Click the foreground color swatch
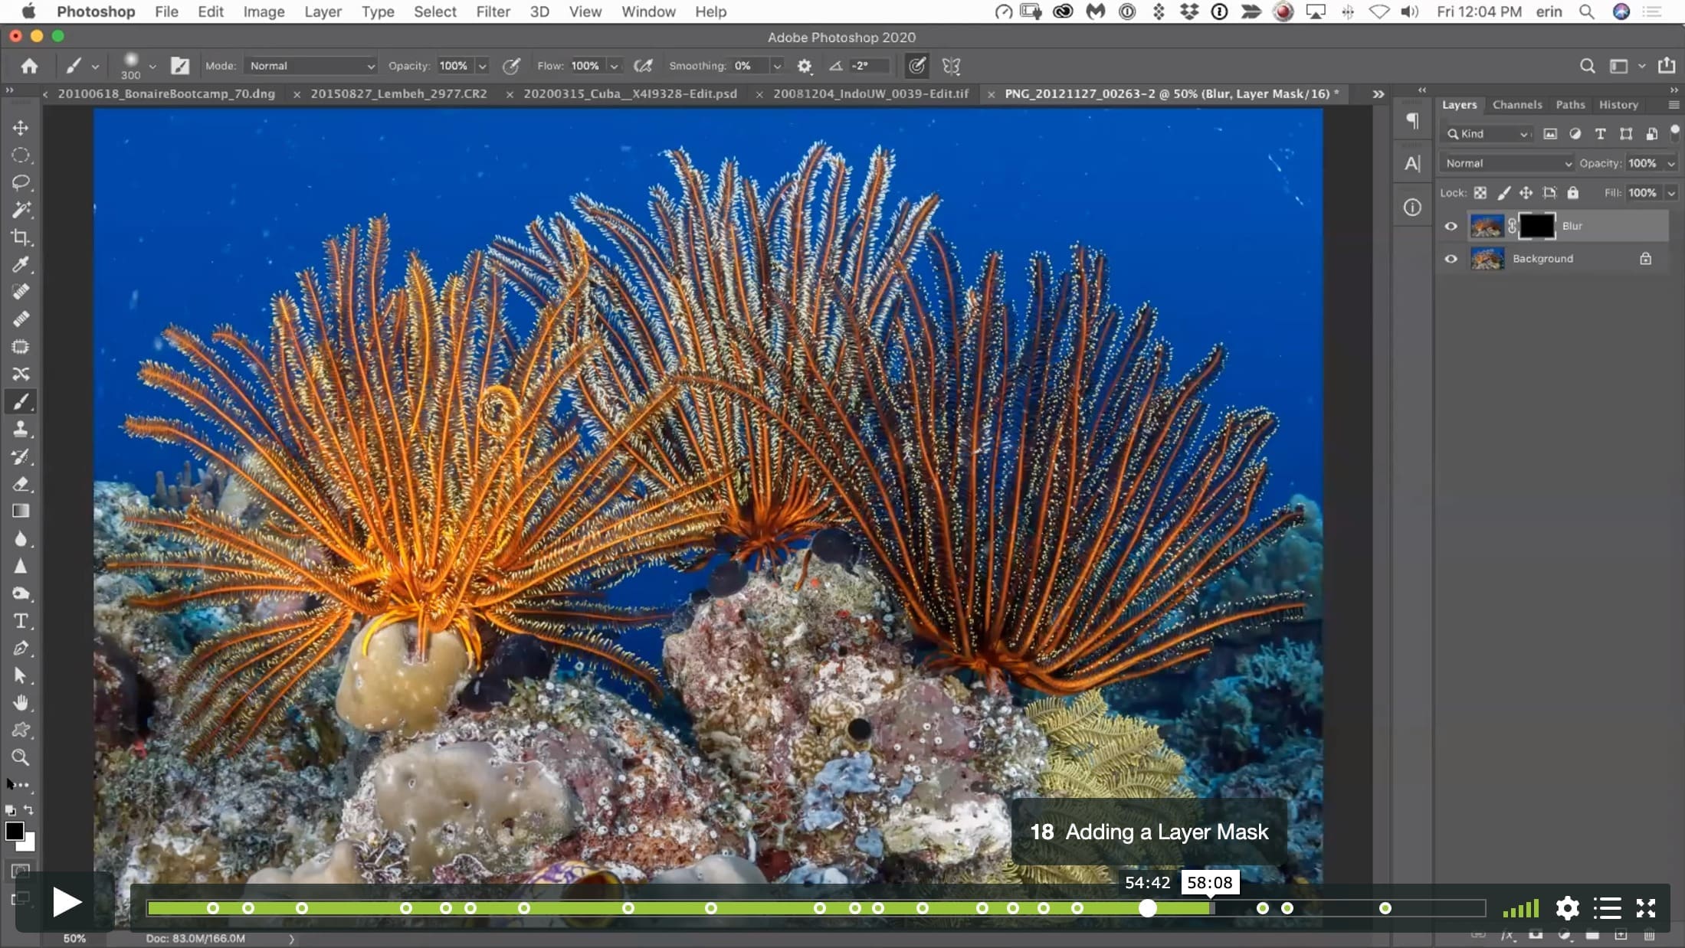The width and height of the screenshot is (1685, 948). 15,831
